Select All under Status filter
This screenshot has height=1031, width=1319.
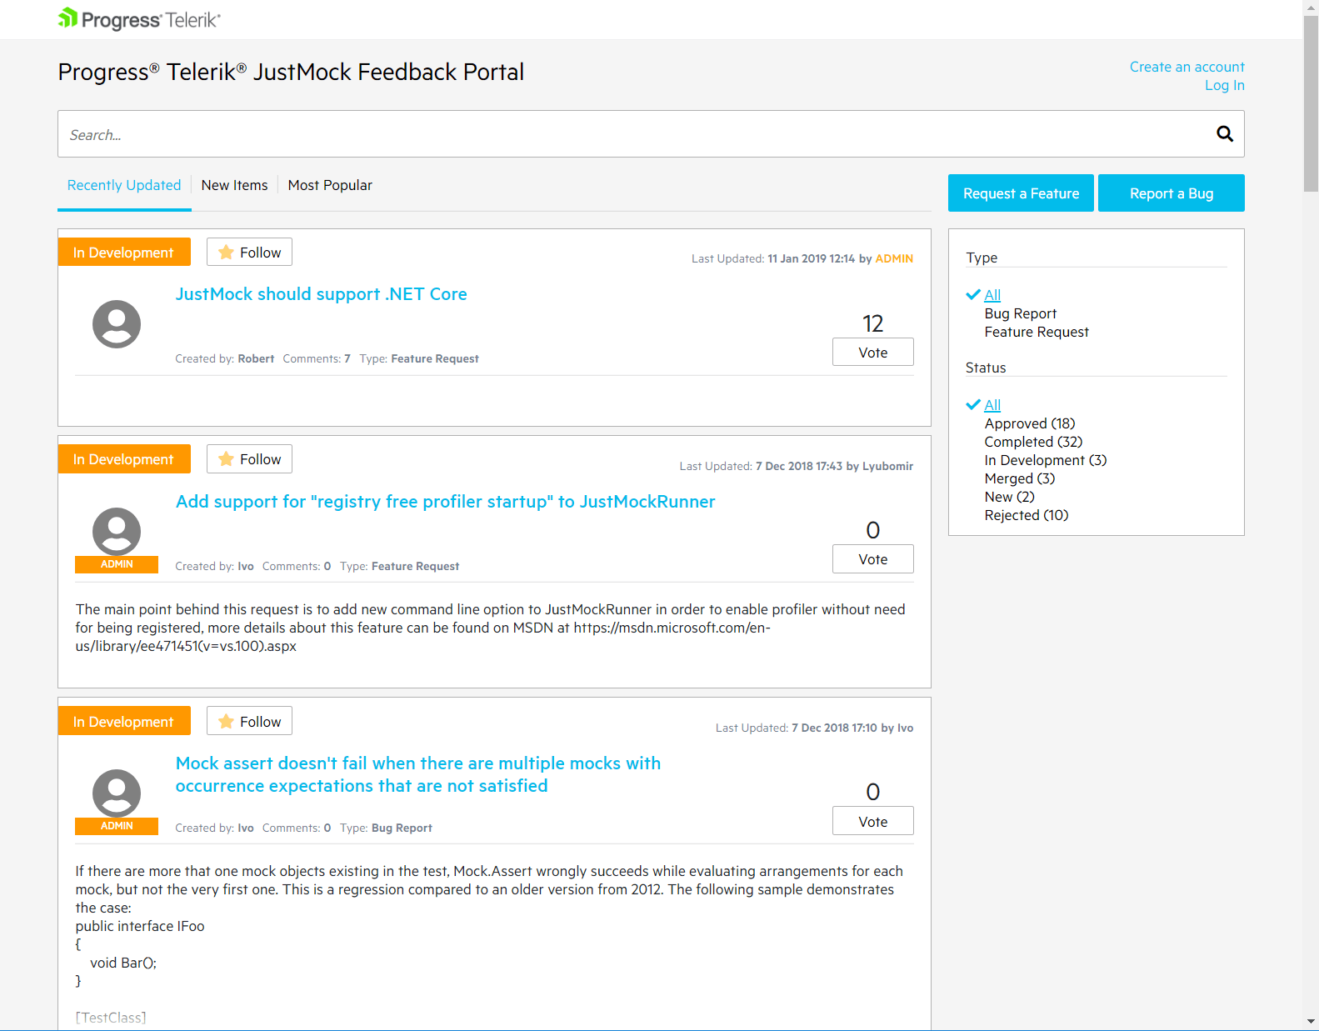point(992,405)
